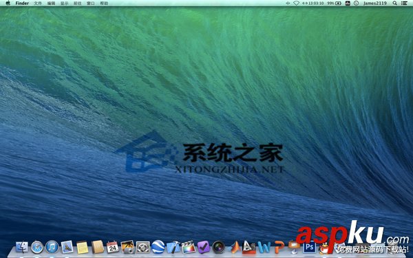Open QQ penguin icon in Dock

click(324, 248)
